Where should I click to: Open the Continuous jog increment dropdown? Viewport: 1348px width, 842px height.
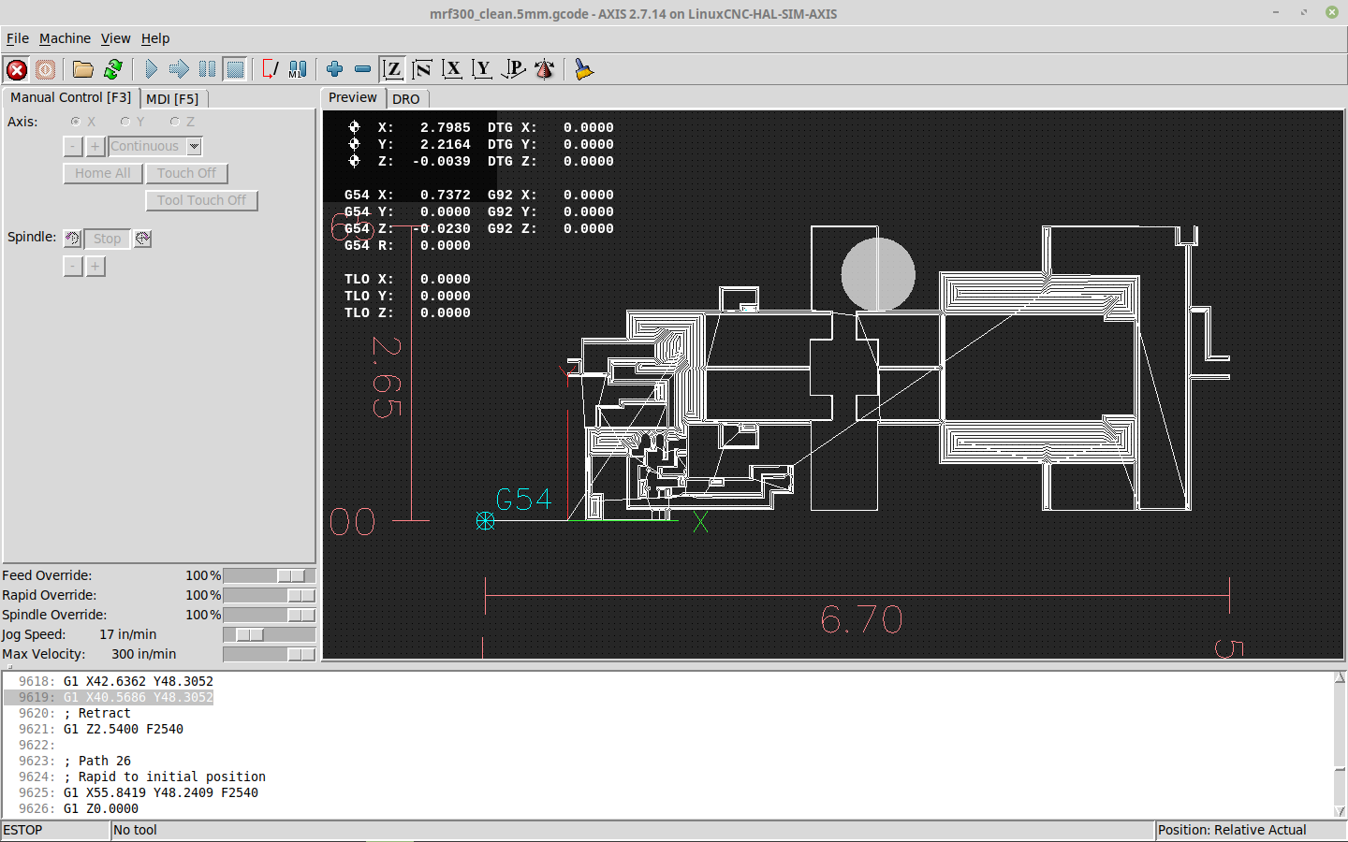[x=194, y=146]
